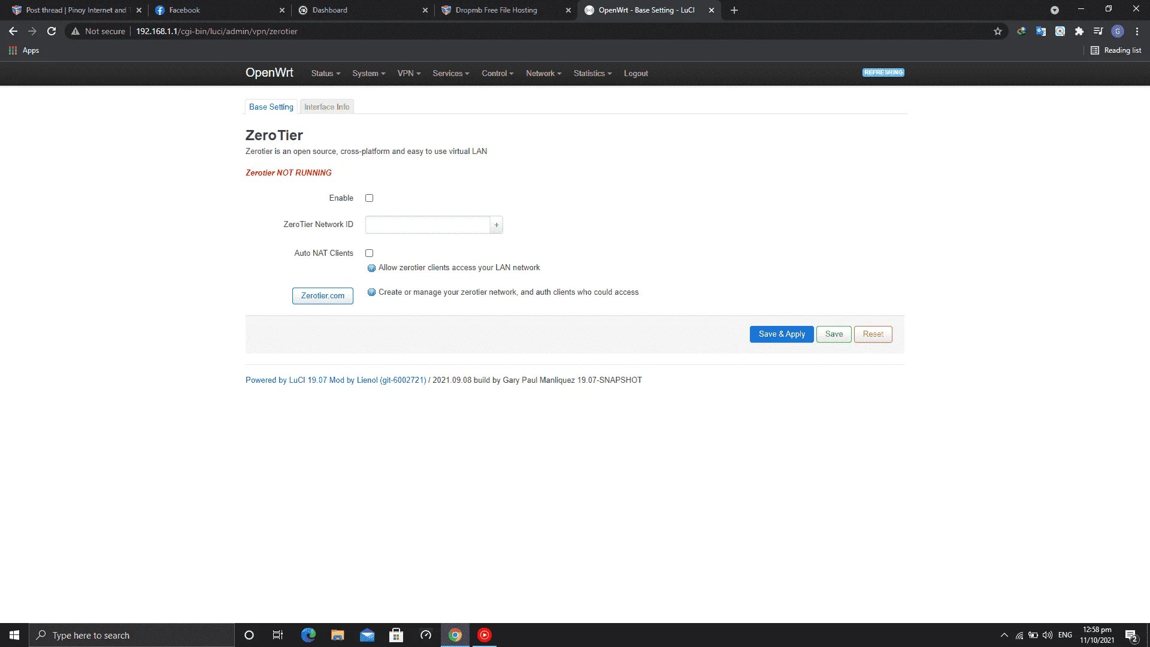Switch to the Interface Info tab
Screen dimensions: 1150x647
coord(326,107)
